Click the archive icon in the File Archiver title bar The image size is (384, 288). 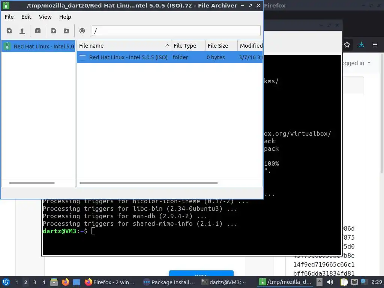click(x=6, y=5)
